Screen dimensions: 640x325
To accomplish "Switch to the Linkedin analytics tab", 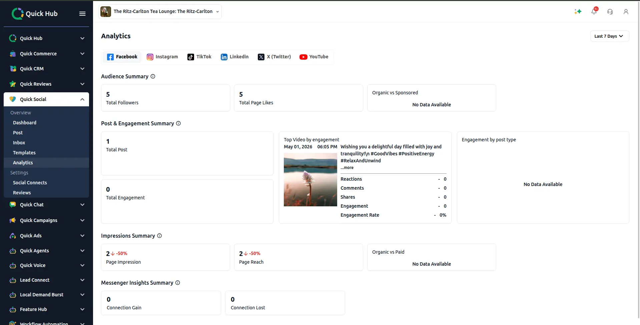I will point(235,57).
